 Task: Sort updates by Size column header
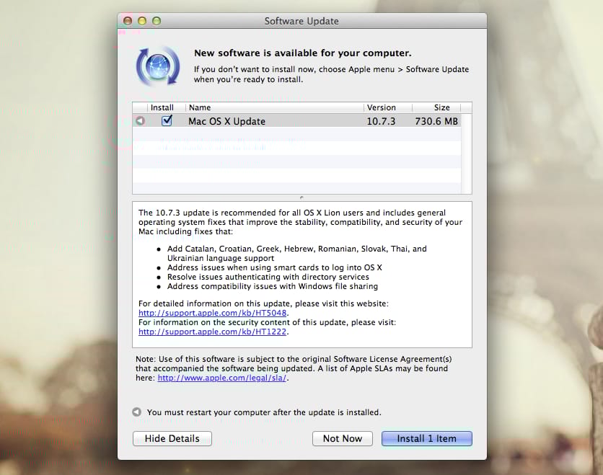(x=436, y=107)
